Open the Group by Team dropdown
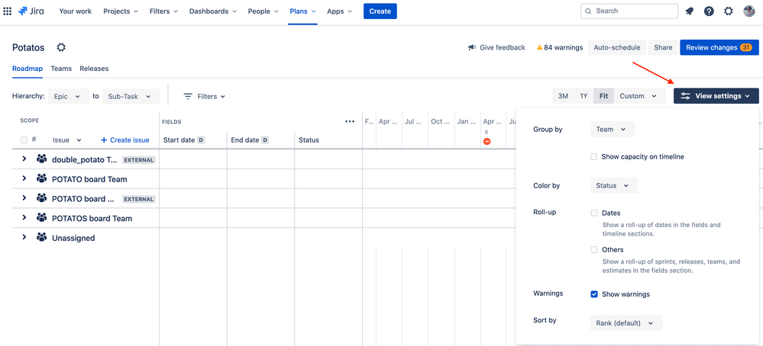The height and width of the screenshot is (346, 763). [x=612, y=130]
